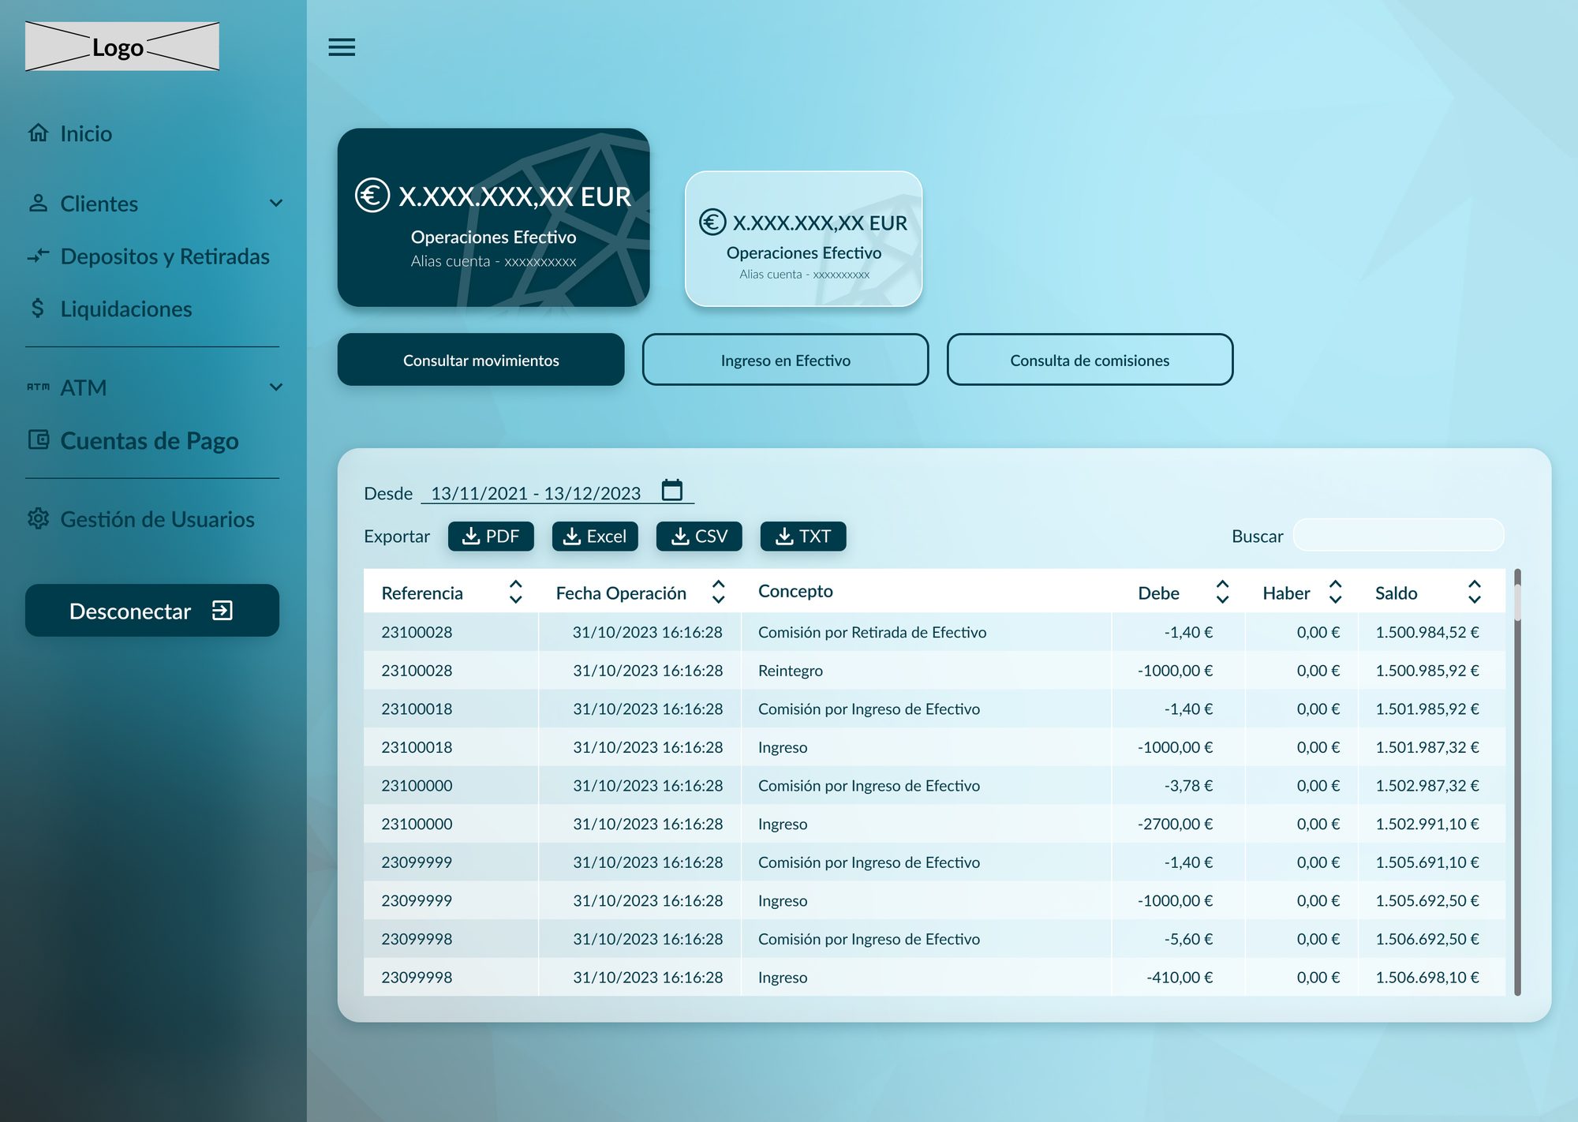Click the Concepto column header

(x=795, y=591)
